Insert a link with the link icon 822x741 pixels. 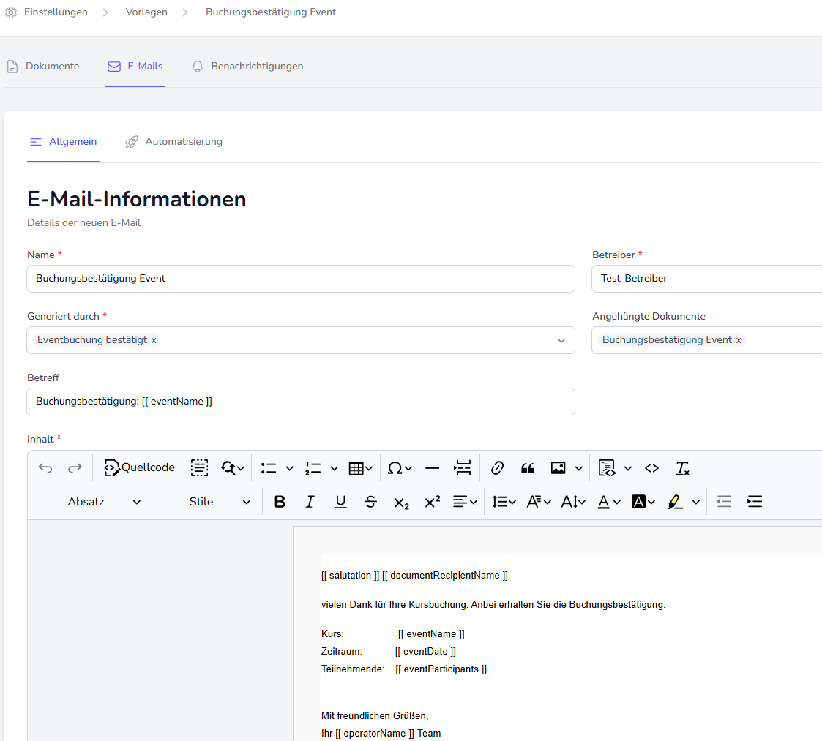tap(498, 468)
